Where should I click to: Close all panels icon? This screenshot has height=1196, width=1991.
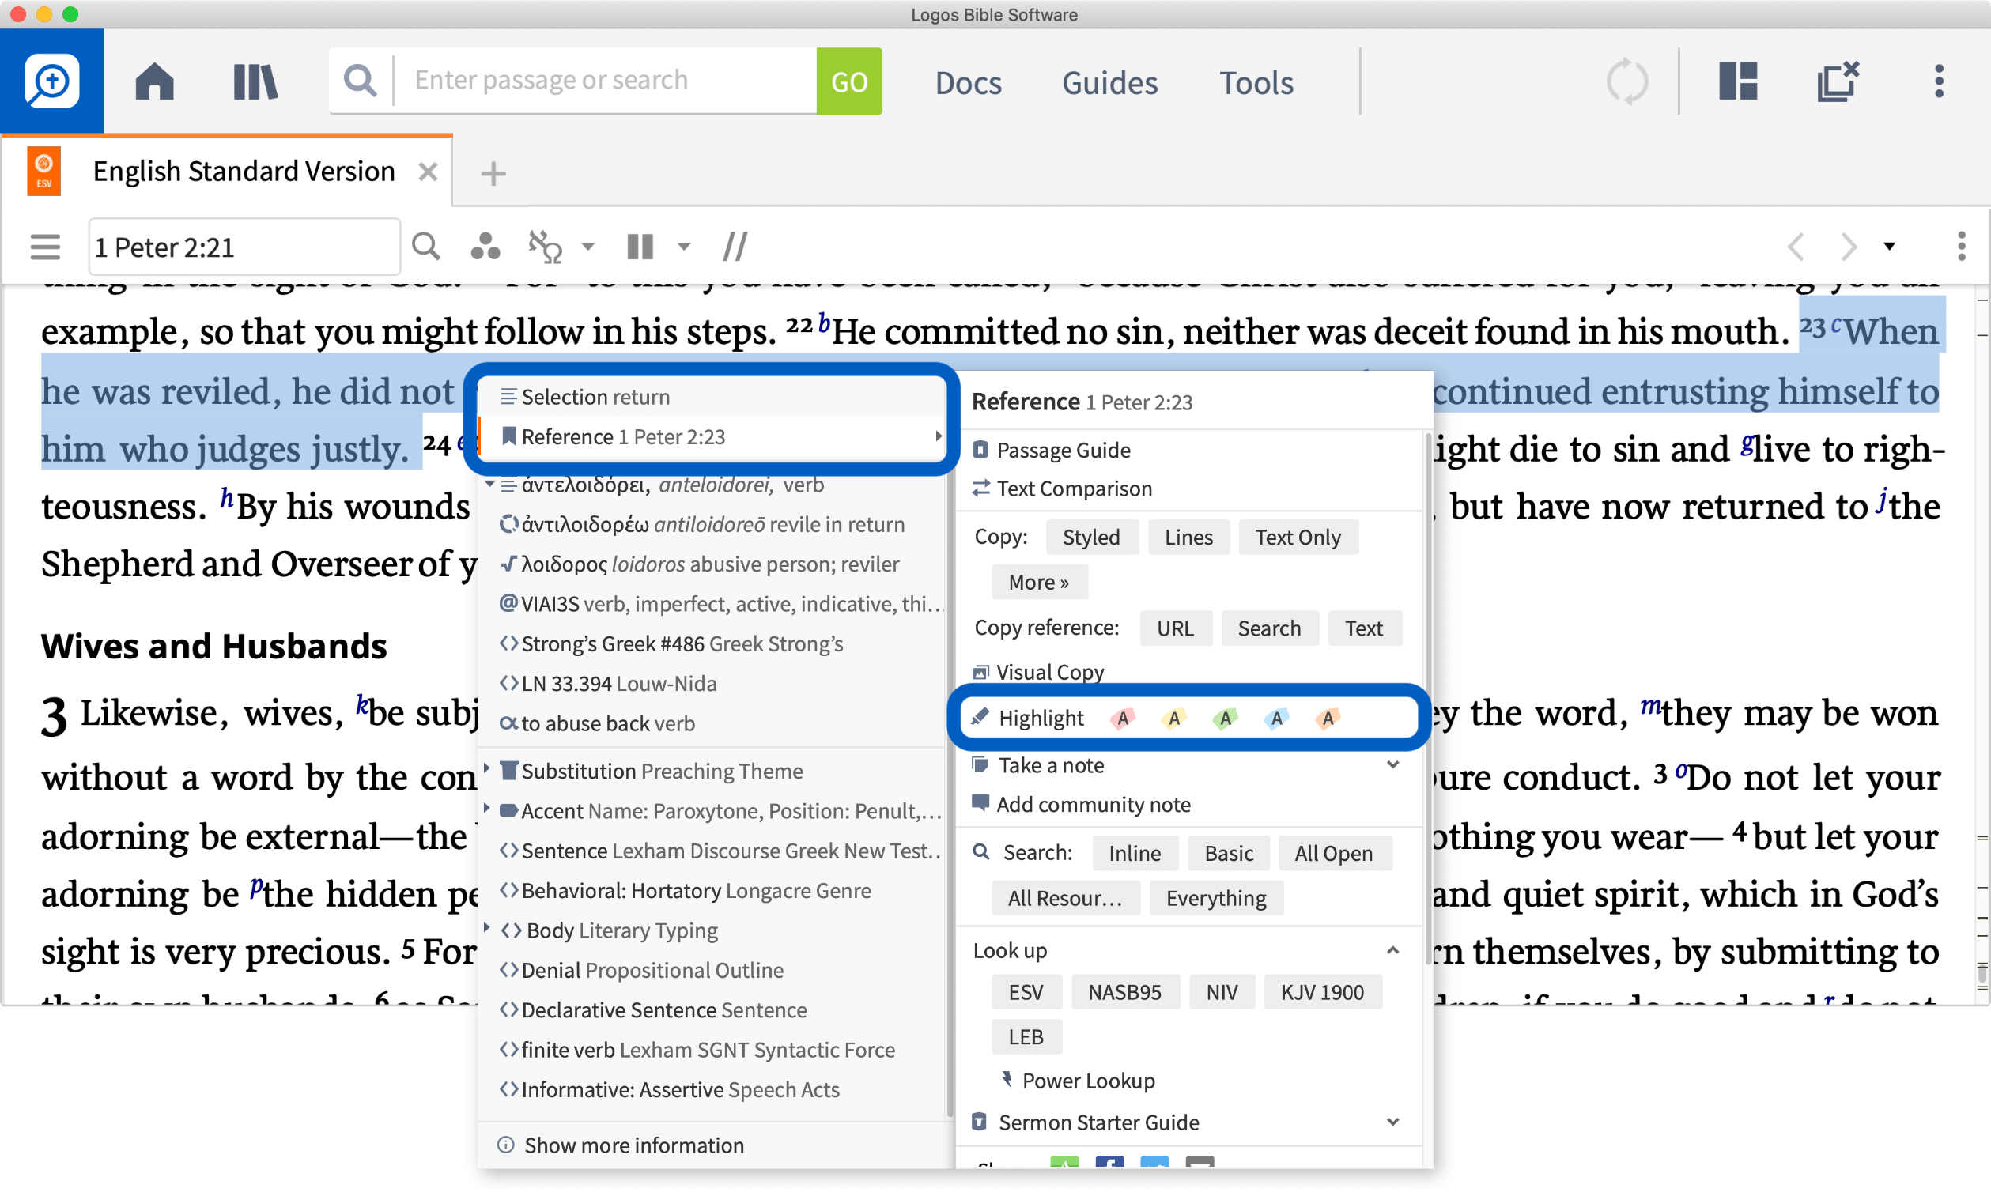coord(1838,81)
